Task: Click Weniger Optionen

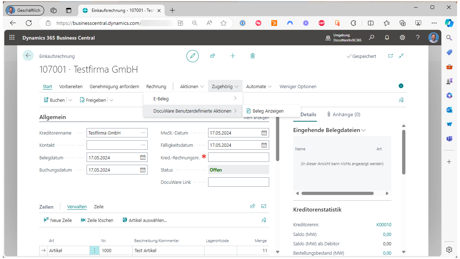Action: (x=298, y=86)
